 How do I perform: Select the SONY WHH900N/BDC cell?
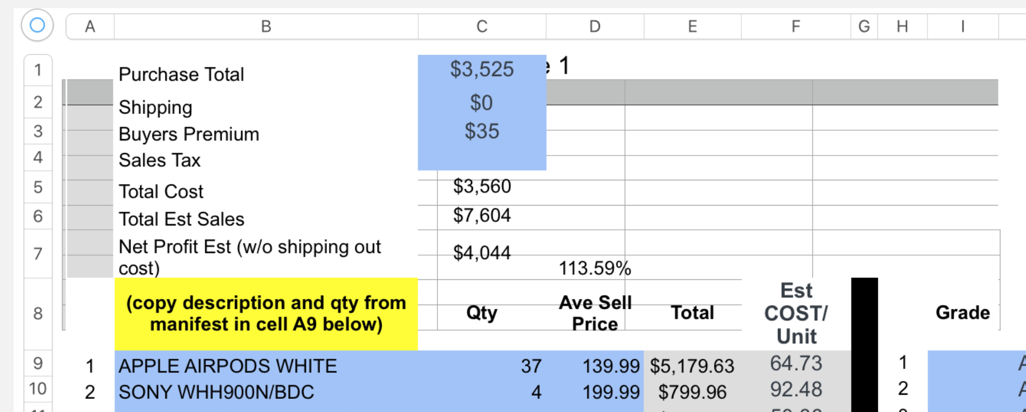(x=216, y=392)
